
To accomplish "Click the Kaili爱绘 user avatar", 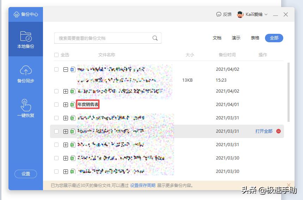I will coord(240,14).
